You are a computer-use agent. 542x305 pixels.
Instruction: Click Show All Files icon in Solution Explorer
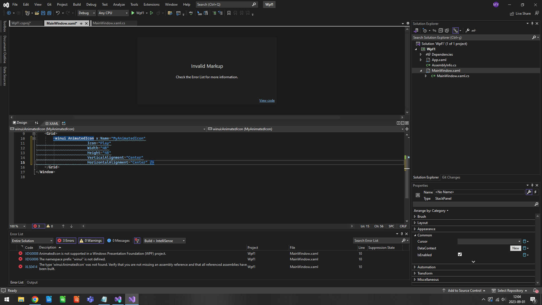[447, 30]
